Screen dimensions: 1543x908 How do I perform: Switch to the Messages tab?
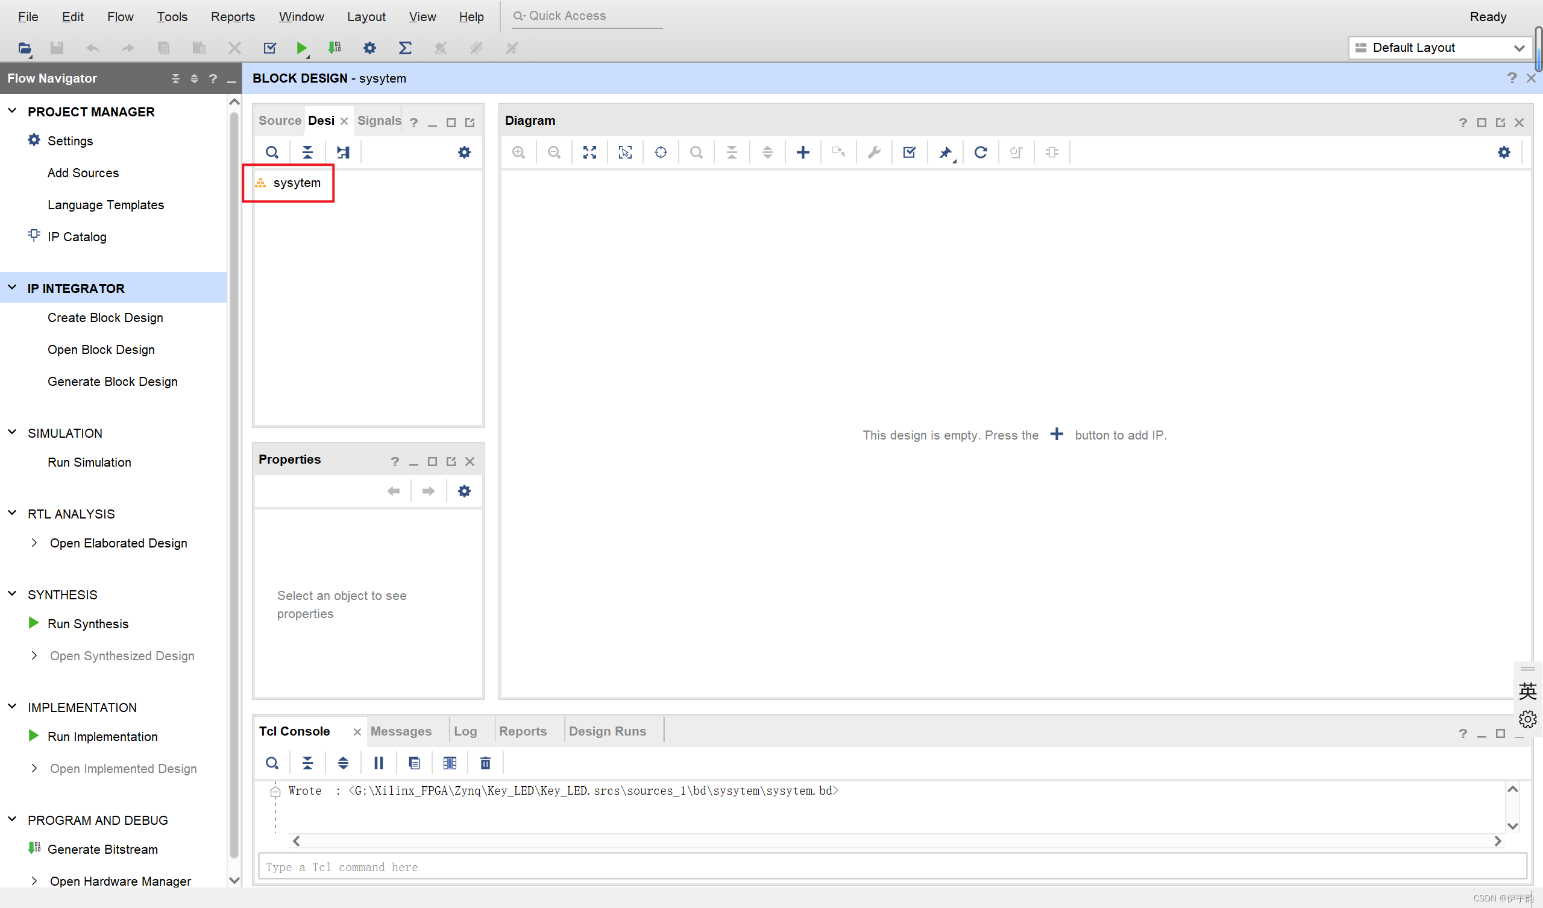(x=401, y=731)
